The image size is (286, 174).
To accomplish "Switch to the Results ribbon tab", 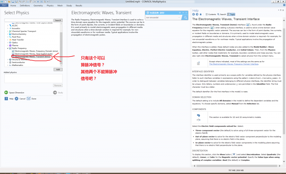I will (x=79, y=5).
